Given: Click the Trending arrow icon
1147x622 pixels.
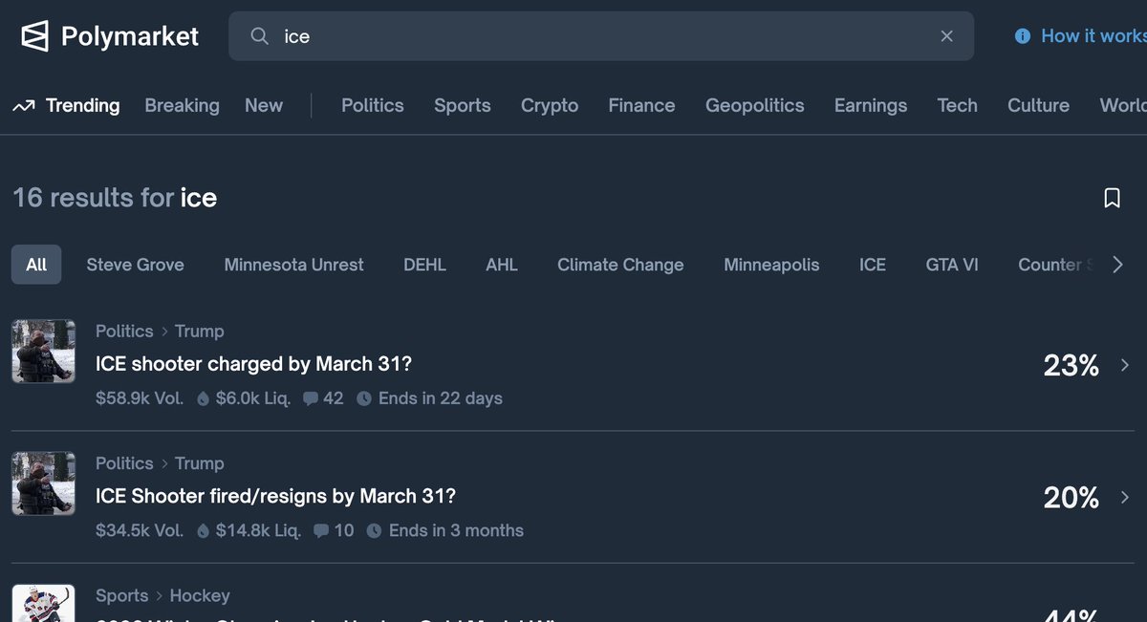Looking at the screenshot, I should click(24, 106).
